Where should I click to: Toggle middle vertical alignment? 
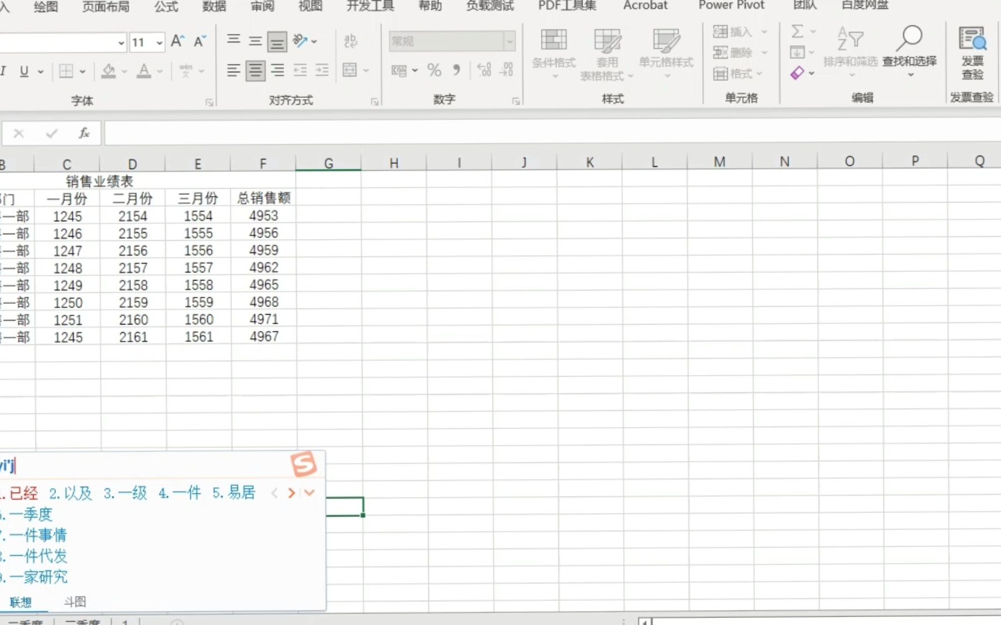coord(255,41)
